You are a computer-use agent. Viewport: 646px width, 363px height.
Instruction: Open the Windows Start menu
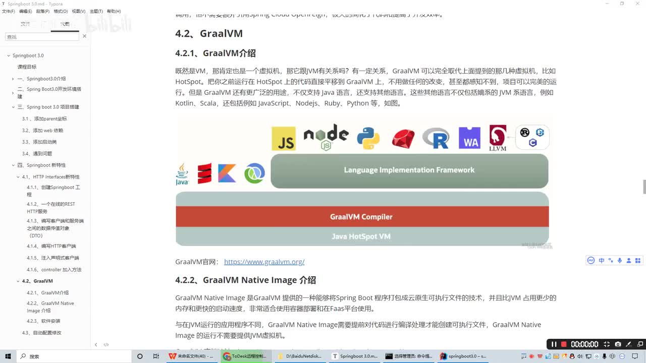[8, 356]
